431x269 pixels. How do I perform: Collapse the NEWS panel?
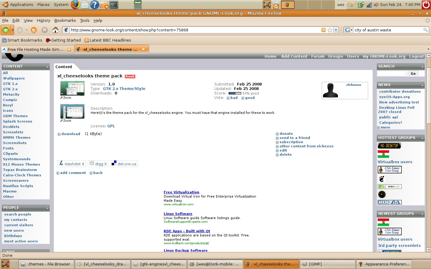point(422,85)
